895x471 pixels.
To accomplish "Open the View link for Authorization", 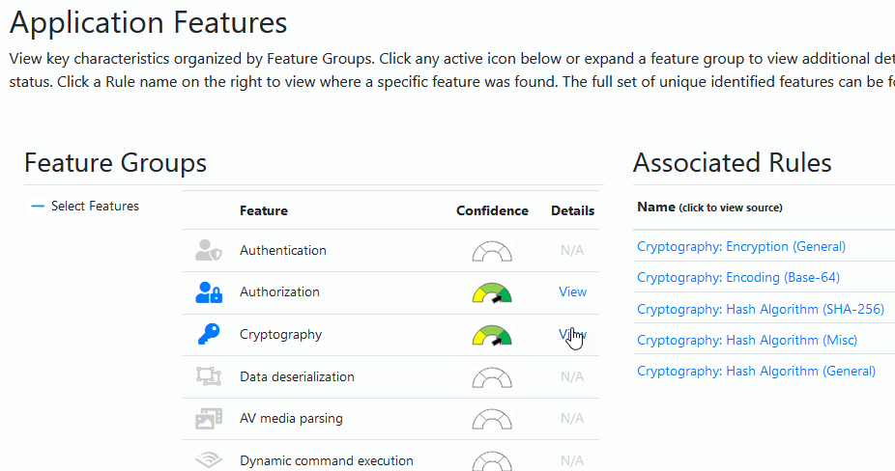I will pyautogui.click(x=572, y=292).
